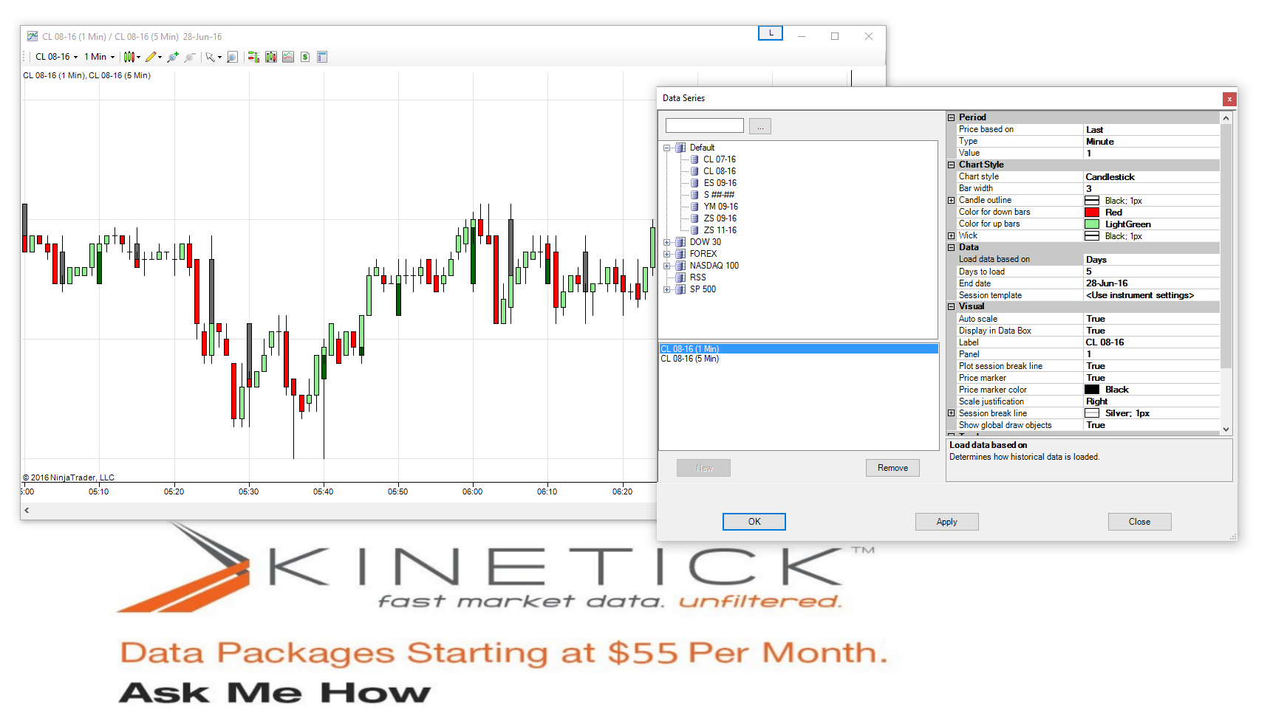Click the chart window title bar icon
Viewport: 1270px width, 721px height.
click(33, 36)
